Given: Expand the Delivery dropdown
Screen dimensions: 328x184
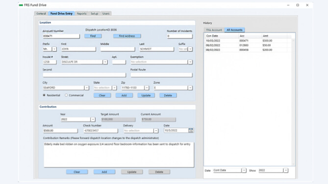Looking at the screenshot, I should click(156, 131).
